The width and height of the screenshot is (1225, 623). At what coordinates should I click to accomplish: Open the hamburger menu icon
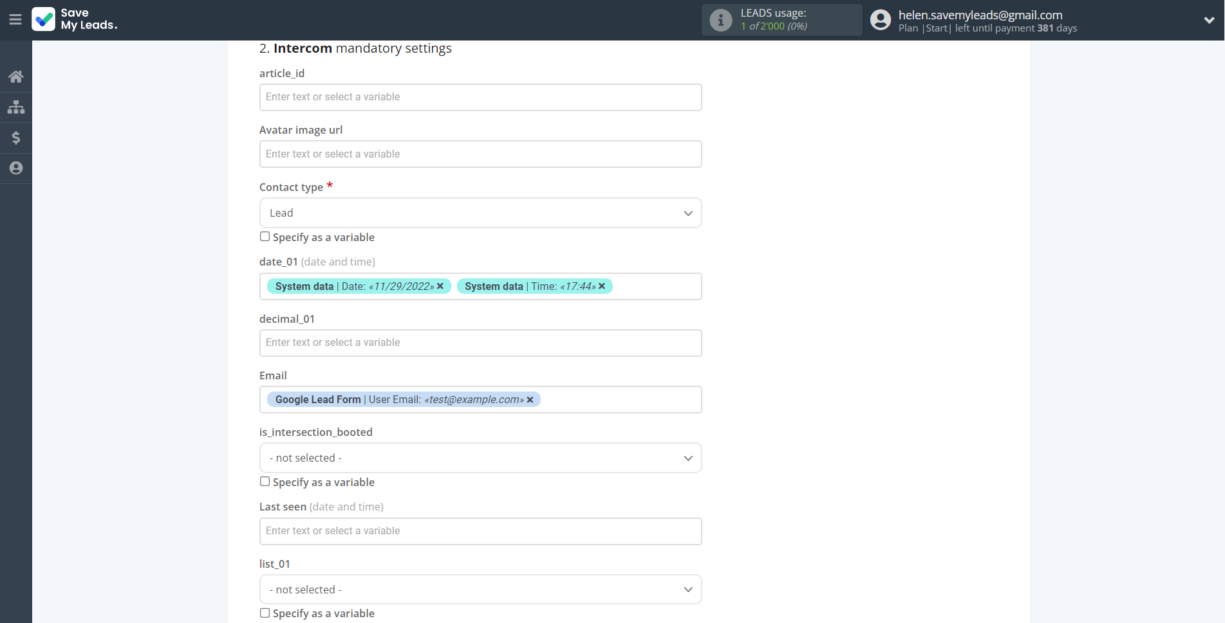[15, 20]
